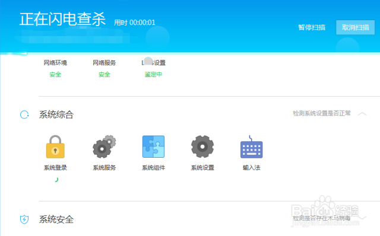Image resolution: width=380 pixels, height=236 pixels.
Task: Click the 系统登录 padlock icon
Action: (55, 146)
